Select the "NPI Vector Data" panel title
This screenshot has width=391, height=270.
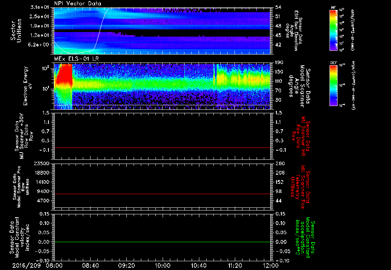click(78, 3)
